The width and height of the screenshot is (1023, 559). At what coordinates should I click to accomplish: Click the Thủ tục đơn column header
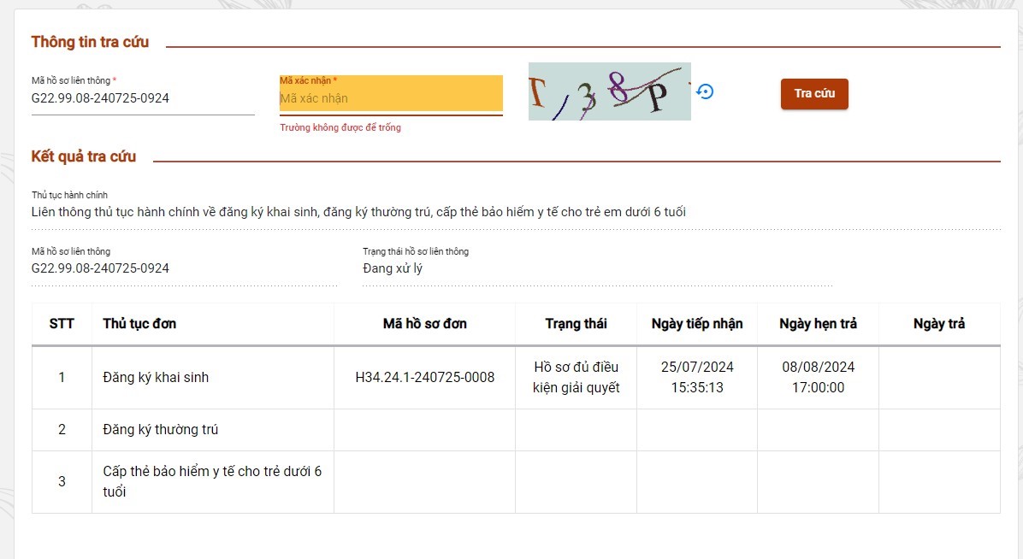tap(139, 324)
